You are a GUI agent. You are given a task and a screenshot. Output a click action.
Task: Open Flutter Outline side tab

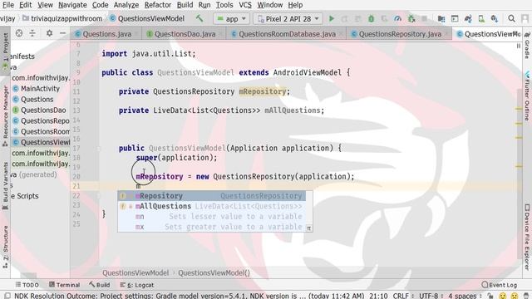[527, 96]
